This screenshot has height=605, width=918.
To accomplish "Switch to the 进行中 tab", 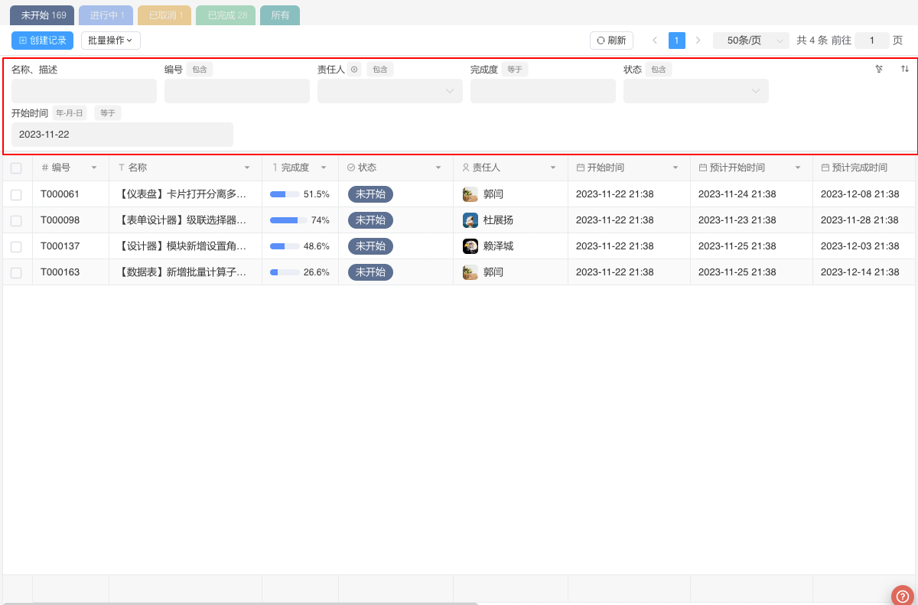I will coord(106,15).
